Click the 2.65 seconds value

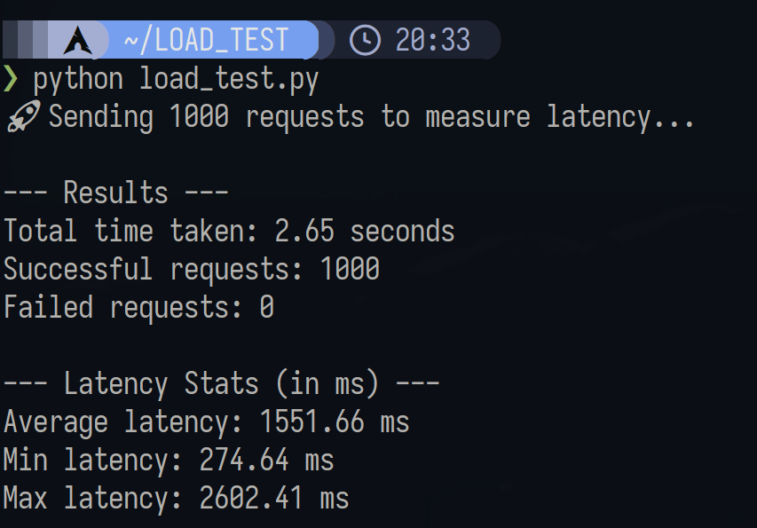coord(365,232)
